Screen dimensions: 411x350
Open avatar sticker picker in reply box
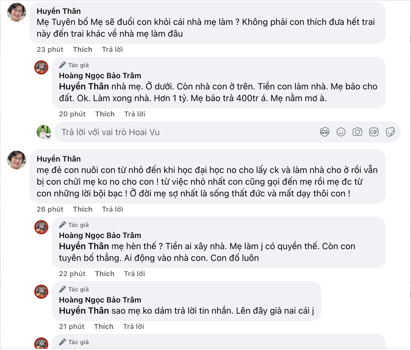pyautogui.click(x=324, y=132)
